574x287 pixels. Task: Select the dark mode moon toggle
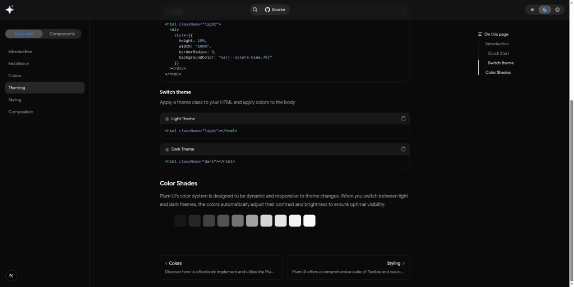(545, 10)
